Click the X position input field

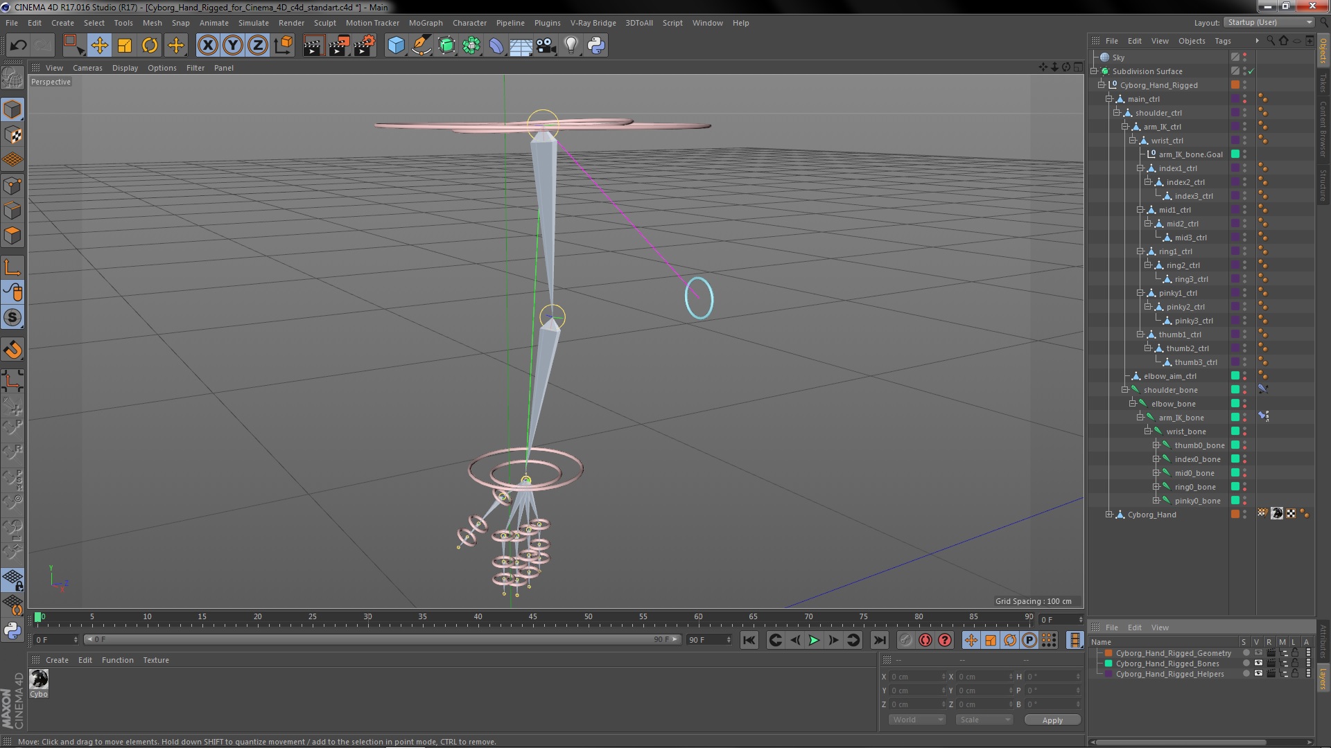tap(918, 677)
